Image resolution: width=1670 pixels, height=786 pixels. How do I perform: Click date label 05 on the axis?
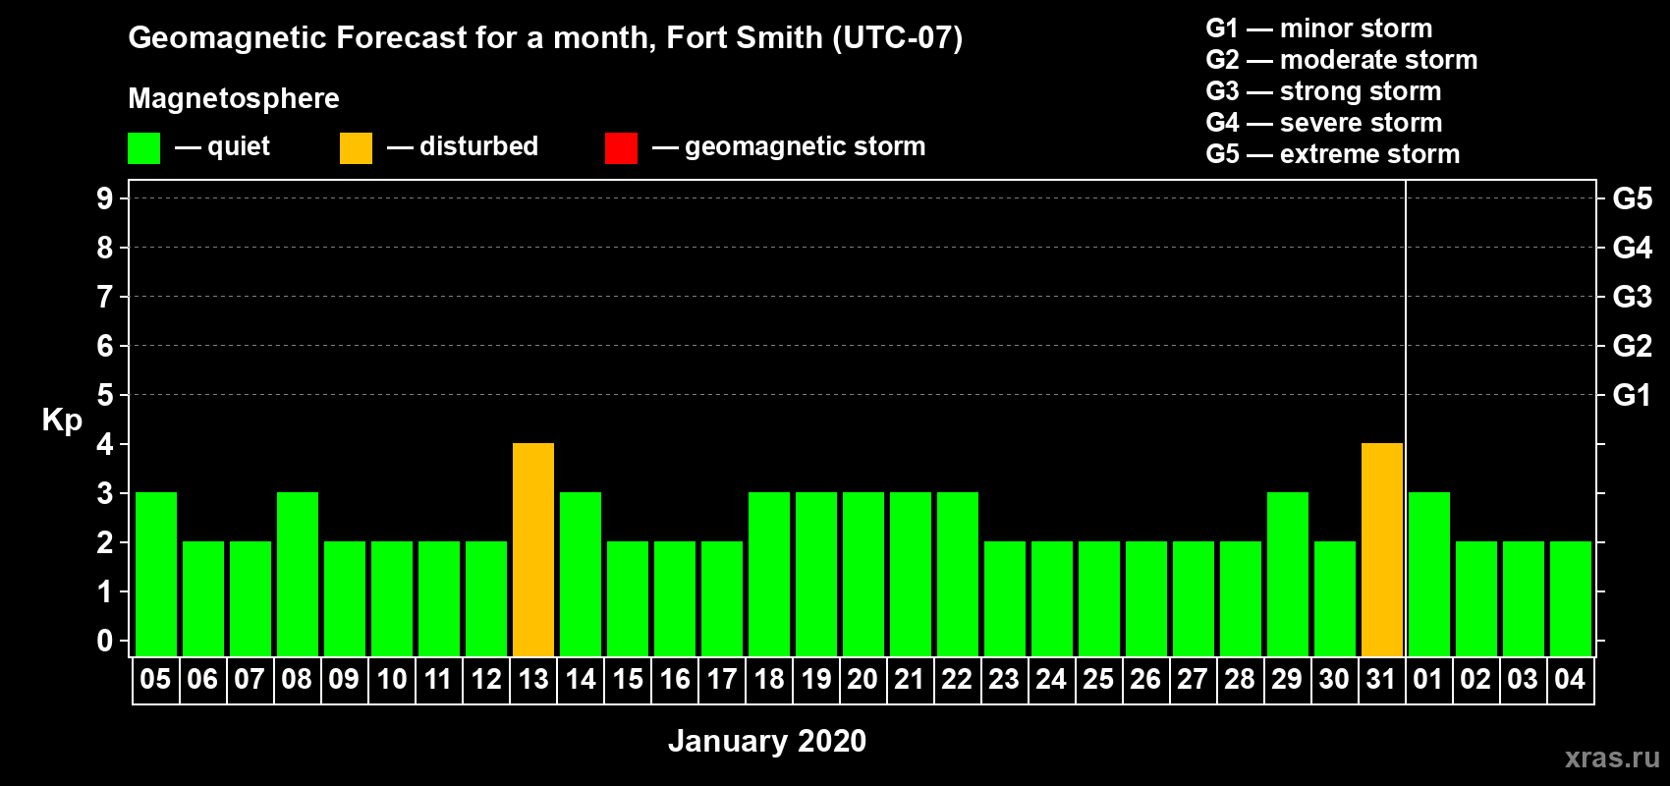coord(155,679)
